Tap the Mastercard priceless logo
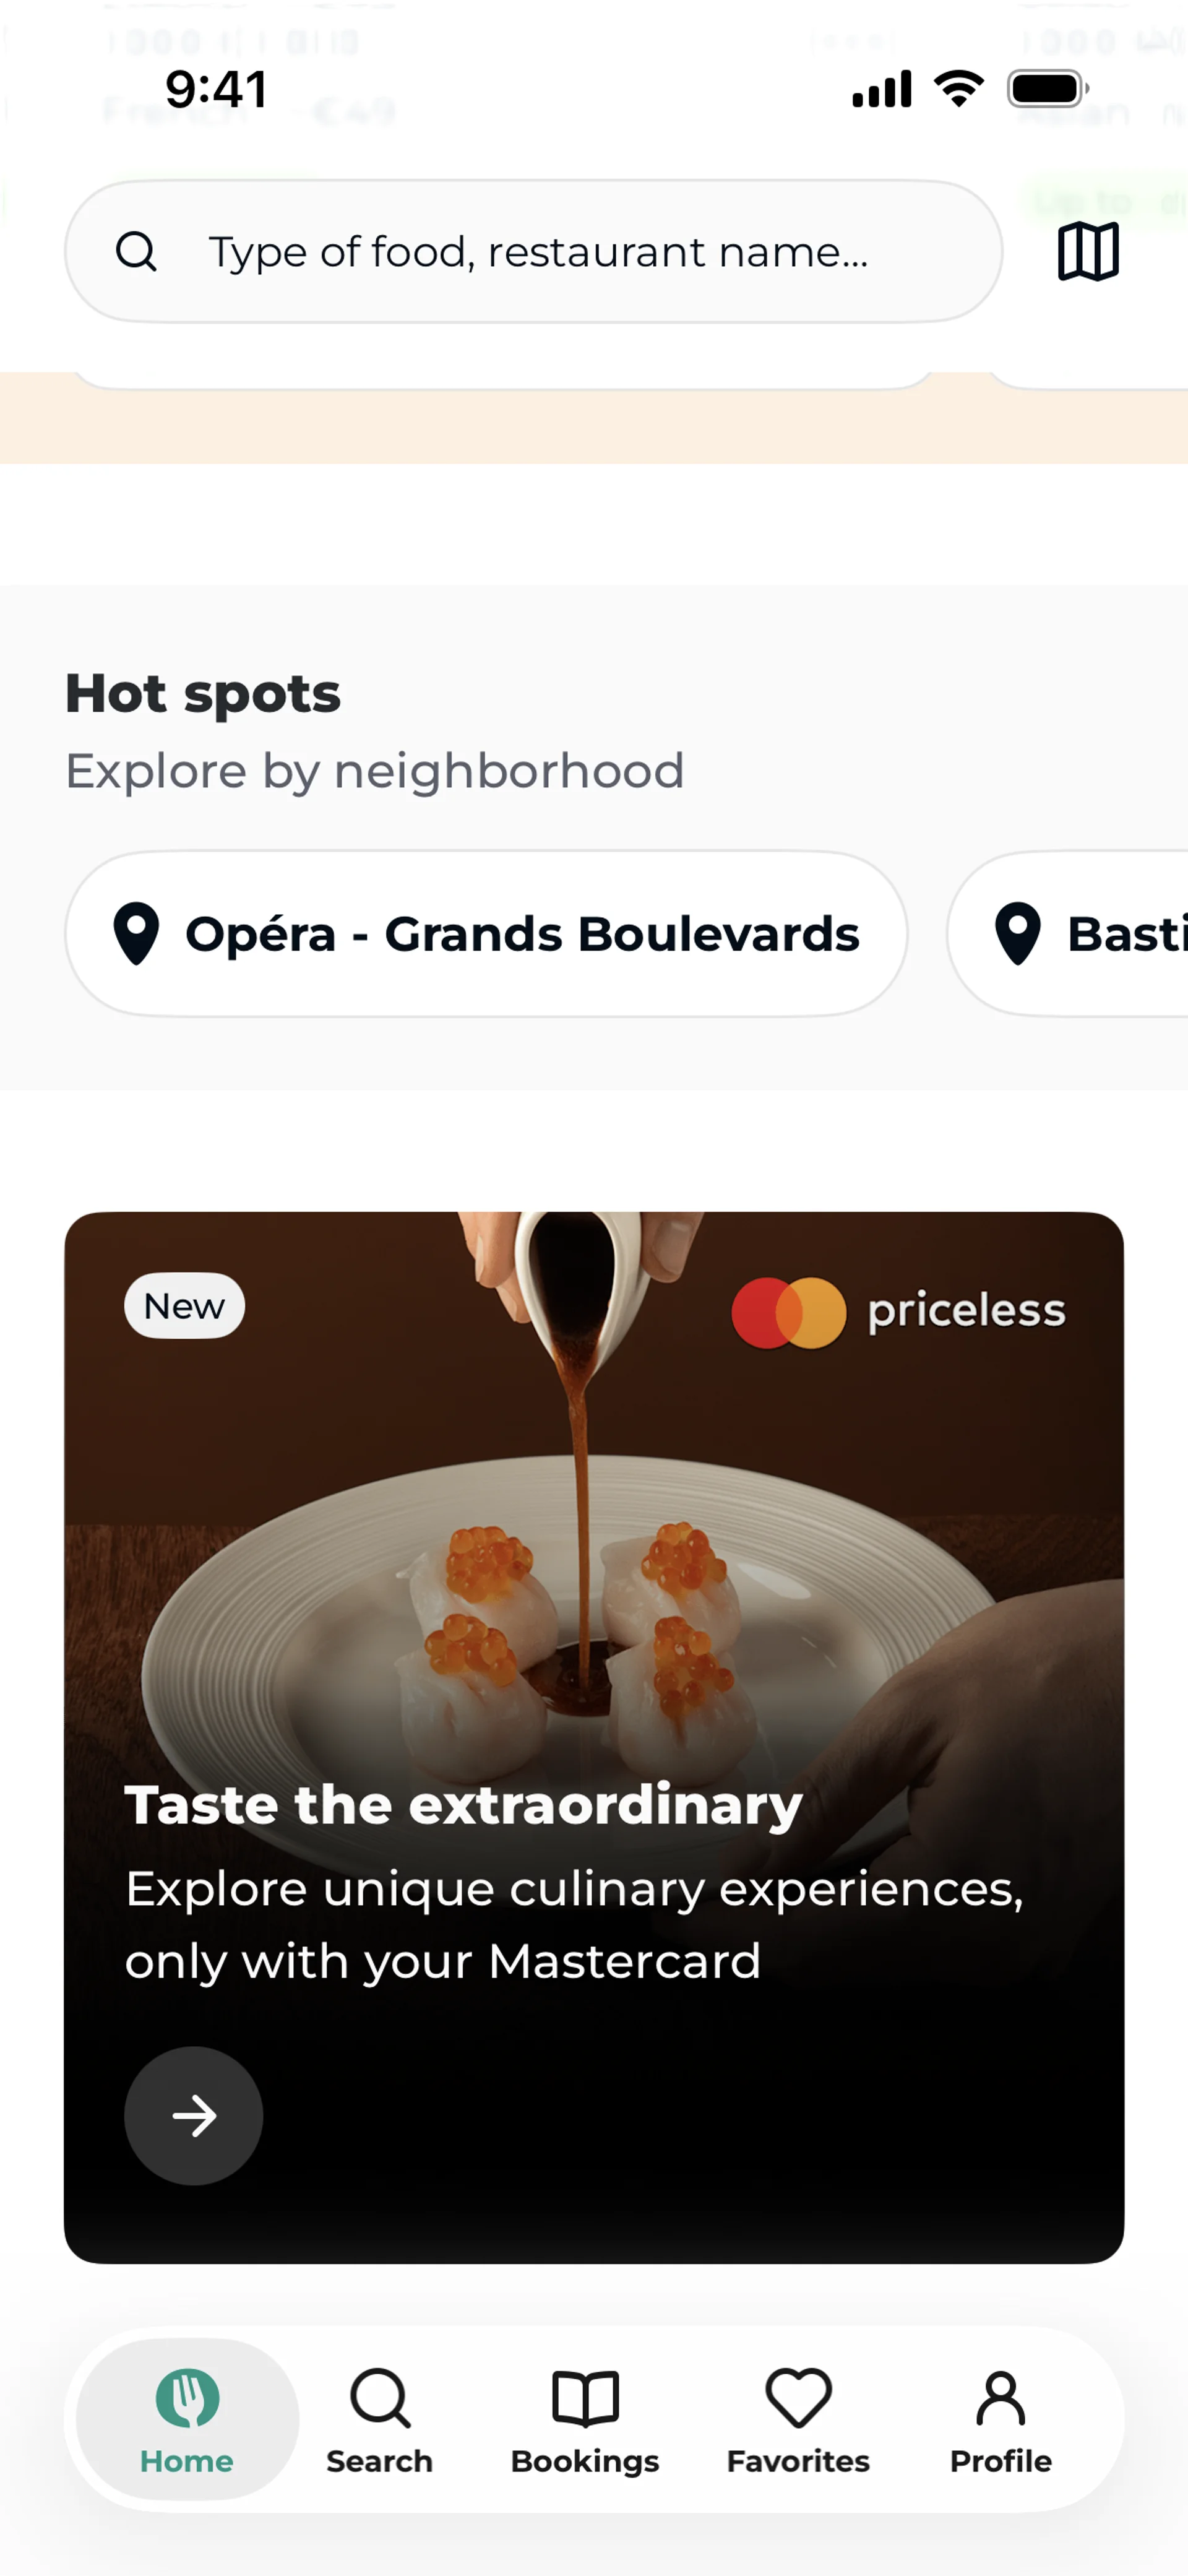The image size is (1188, 2576). coord(898,1312)
